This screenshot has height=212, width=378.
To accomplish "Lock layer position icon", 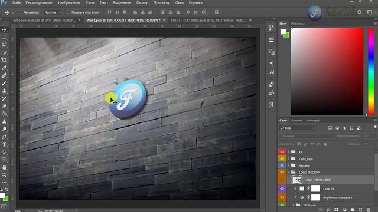I will click(312, 144).
